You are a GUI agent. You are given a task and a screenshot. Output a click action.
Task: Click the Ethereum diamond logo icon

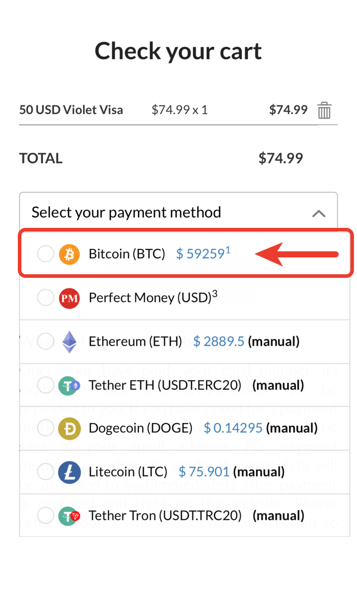coord(69,342)
